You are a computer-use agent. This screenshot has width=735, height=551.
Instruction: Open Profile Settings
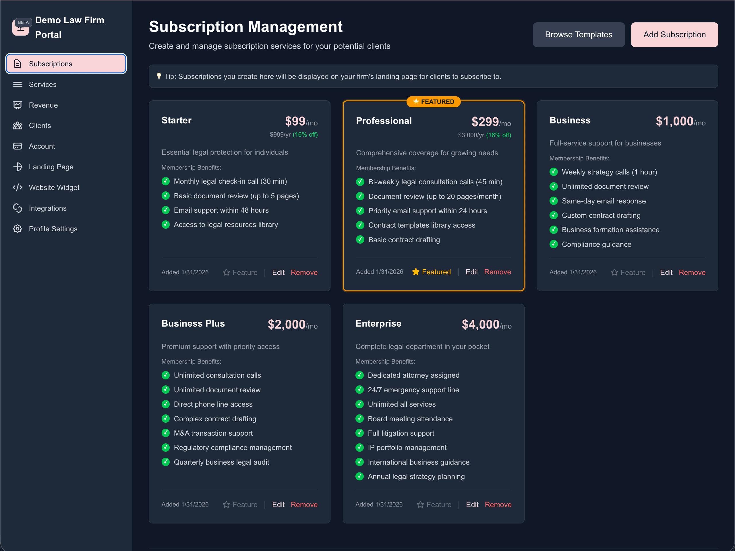pos(66,228)
